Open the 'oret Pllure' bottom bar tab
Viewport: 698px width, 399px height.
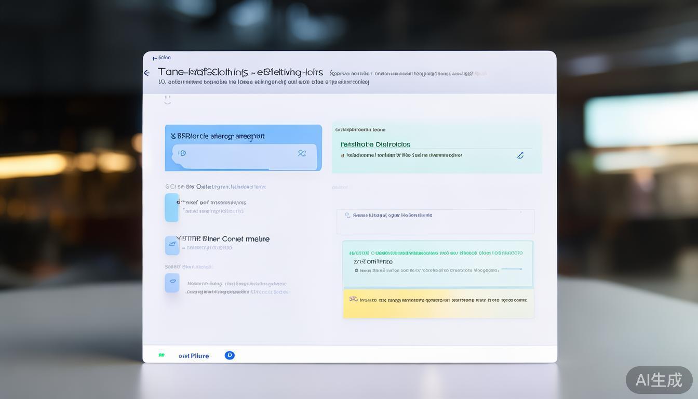pos(194,356)
